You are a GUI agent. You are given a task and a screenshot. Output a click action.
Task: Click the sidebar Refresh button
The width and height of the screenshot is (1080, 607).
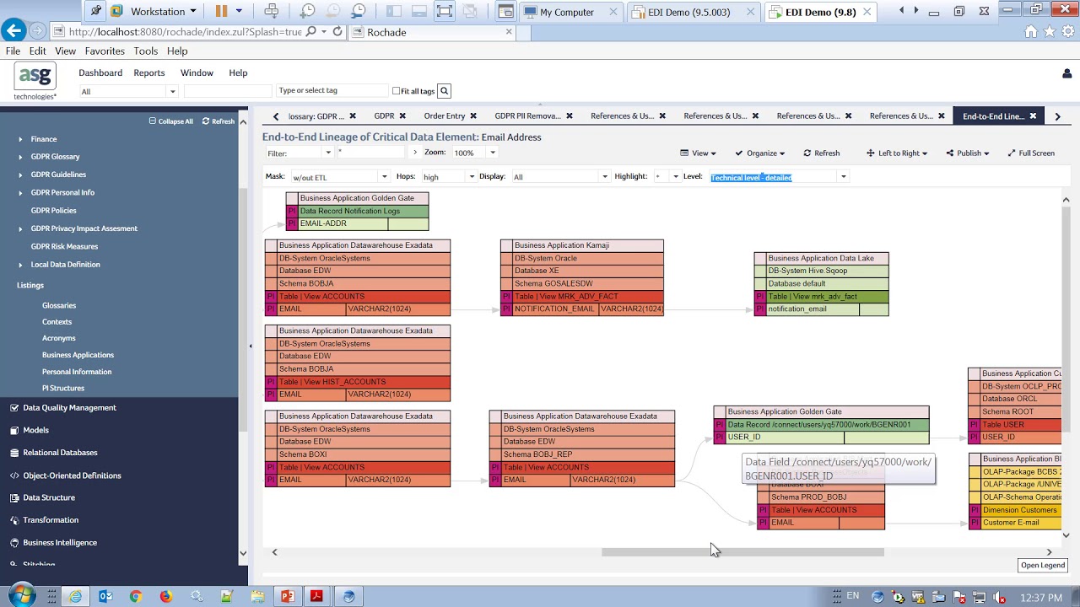[x=219, y=121]
